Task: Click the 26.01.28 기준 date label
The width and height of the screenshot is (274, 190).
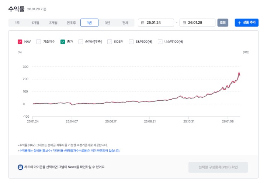Action: tap(37, 9)
